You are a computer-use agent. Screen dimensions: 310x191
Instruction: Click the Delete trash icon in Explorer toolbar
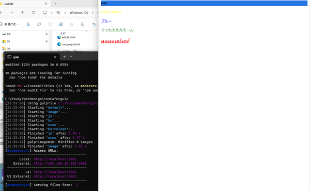83,24
